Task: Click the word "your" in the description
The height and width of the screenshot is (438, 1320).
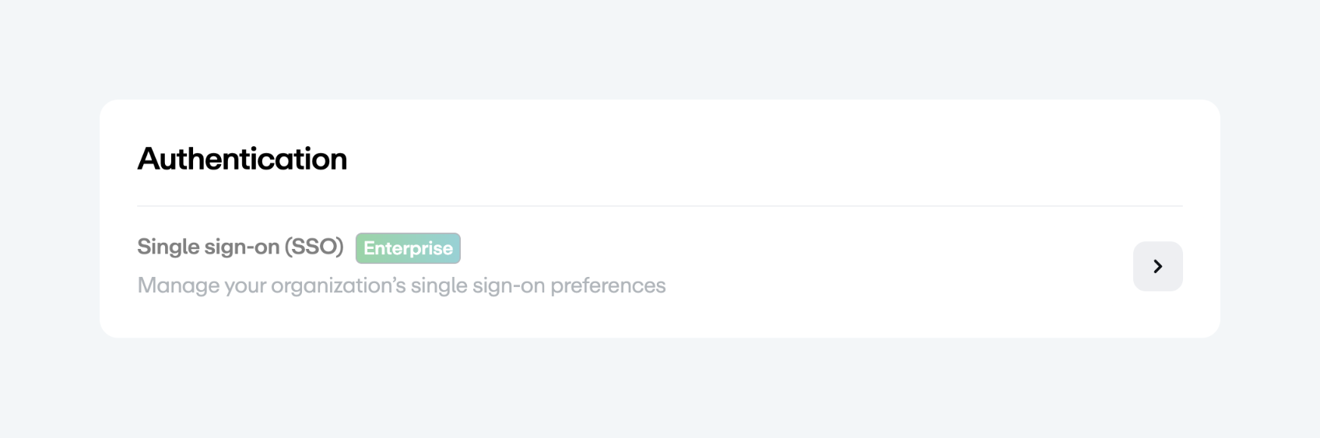Action: pos(245,286)
